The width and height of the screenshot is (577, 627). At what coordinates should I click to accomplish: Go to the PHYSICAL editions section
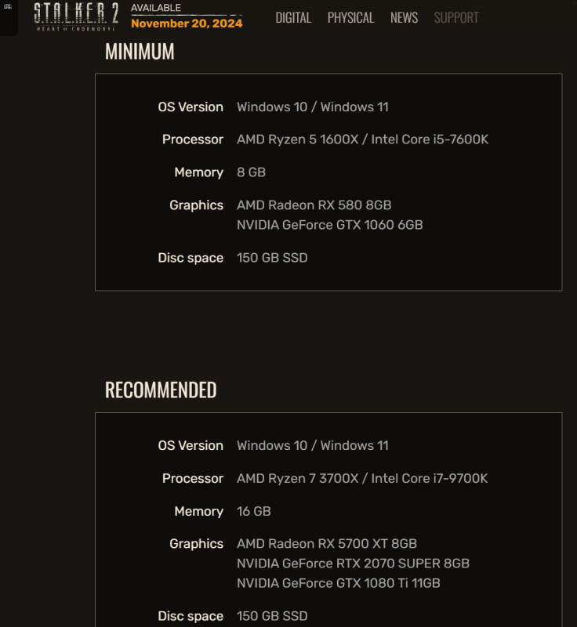(x=350, y=17)
